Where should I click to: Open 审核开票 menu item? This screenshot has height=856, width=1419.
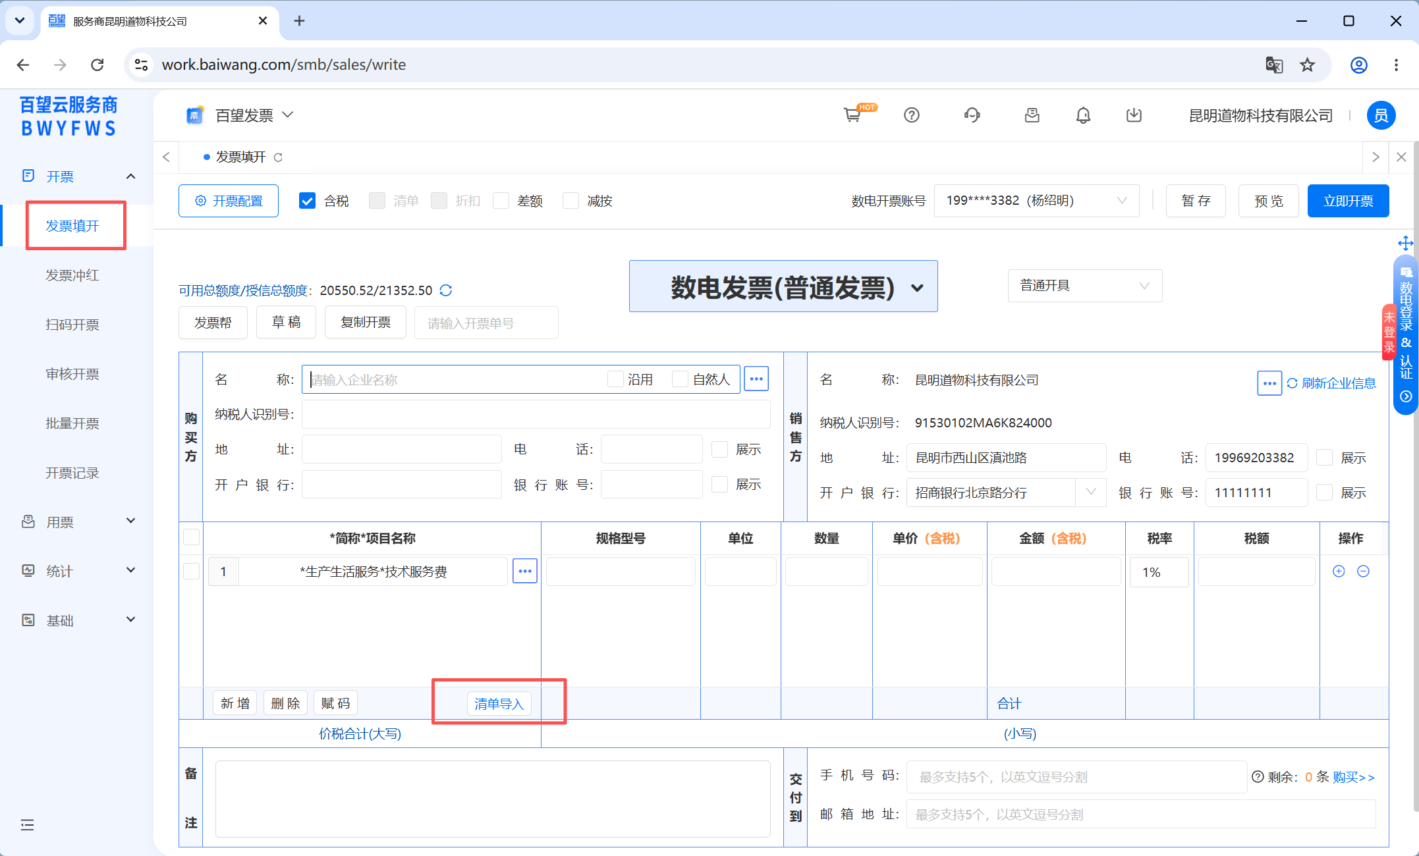click(x=72, y=374)
